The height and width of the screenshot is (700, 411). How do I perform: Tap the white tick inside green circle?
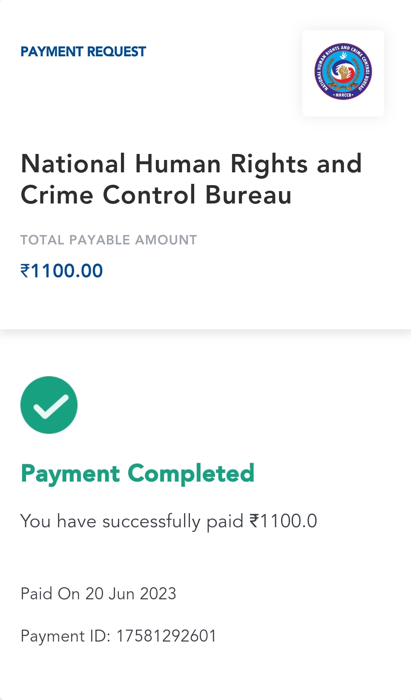[51, 407]
